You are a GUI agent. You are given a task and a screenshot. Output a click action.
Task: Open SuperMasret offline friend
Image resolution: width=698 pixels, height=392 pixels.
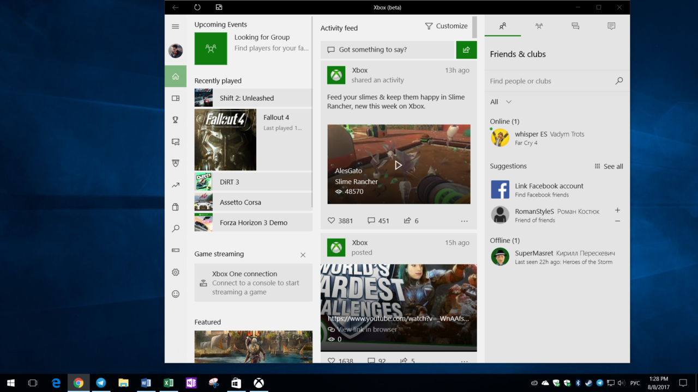coord(557,257)
